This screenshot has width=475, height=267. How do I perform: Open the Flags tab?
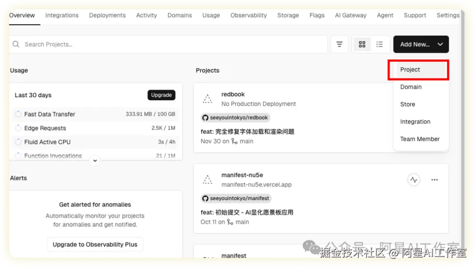pos(317,15)
